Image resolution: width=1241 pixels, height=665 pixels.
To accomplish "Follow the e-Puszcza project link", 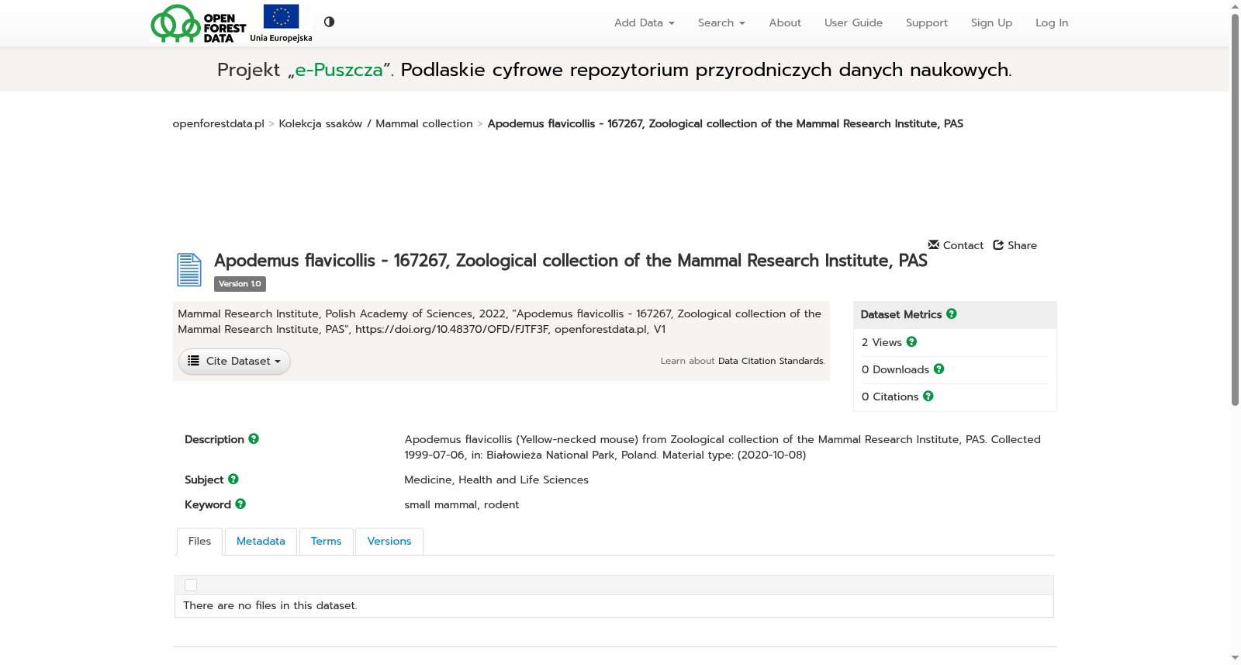I will click(x=339, y=70).
